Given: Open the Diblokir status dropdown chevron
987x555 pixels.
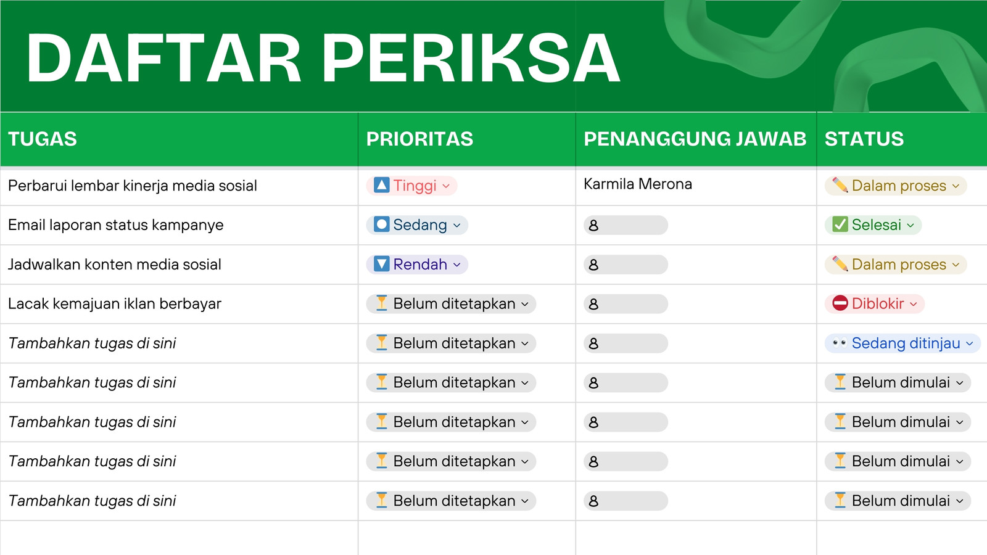Looking at the screenshot, I should pyautogui.click(x=914, y=305).
